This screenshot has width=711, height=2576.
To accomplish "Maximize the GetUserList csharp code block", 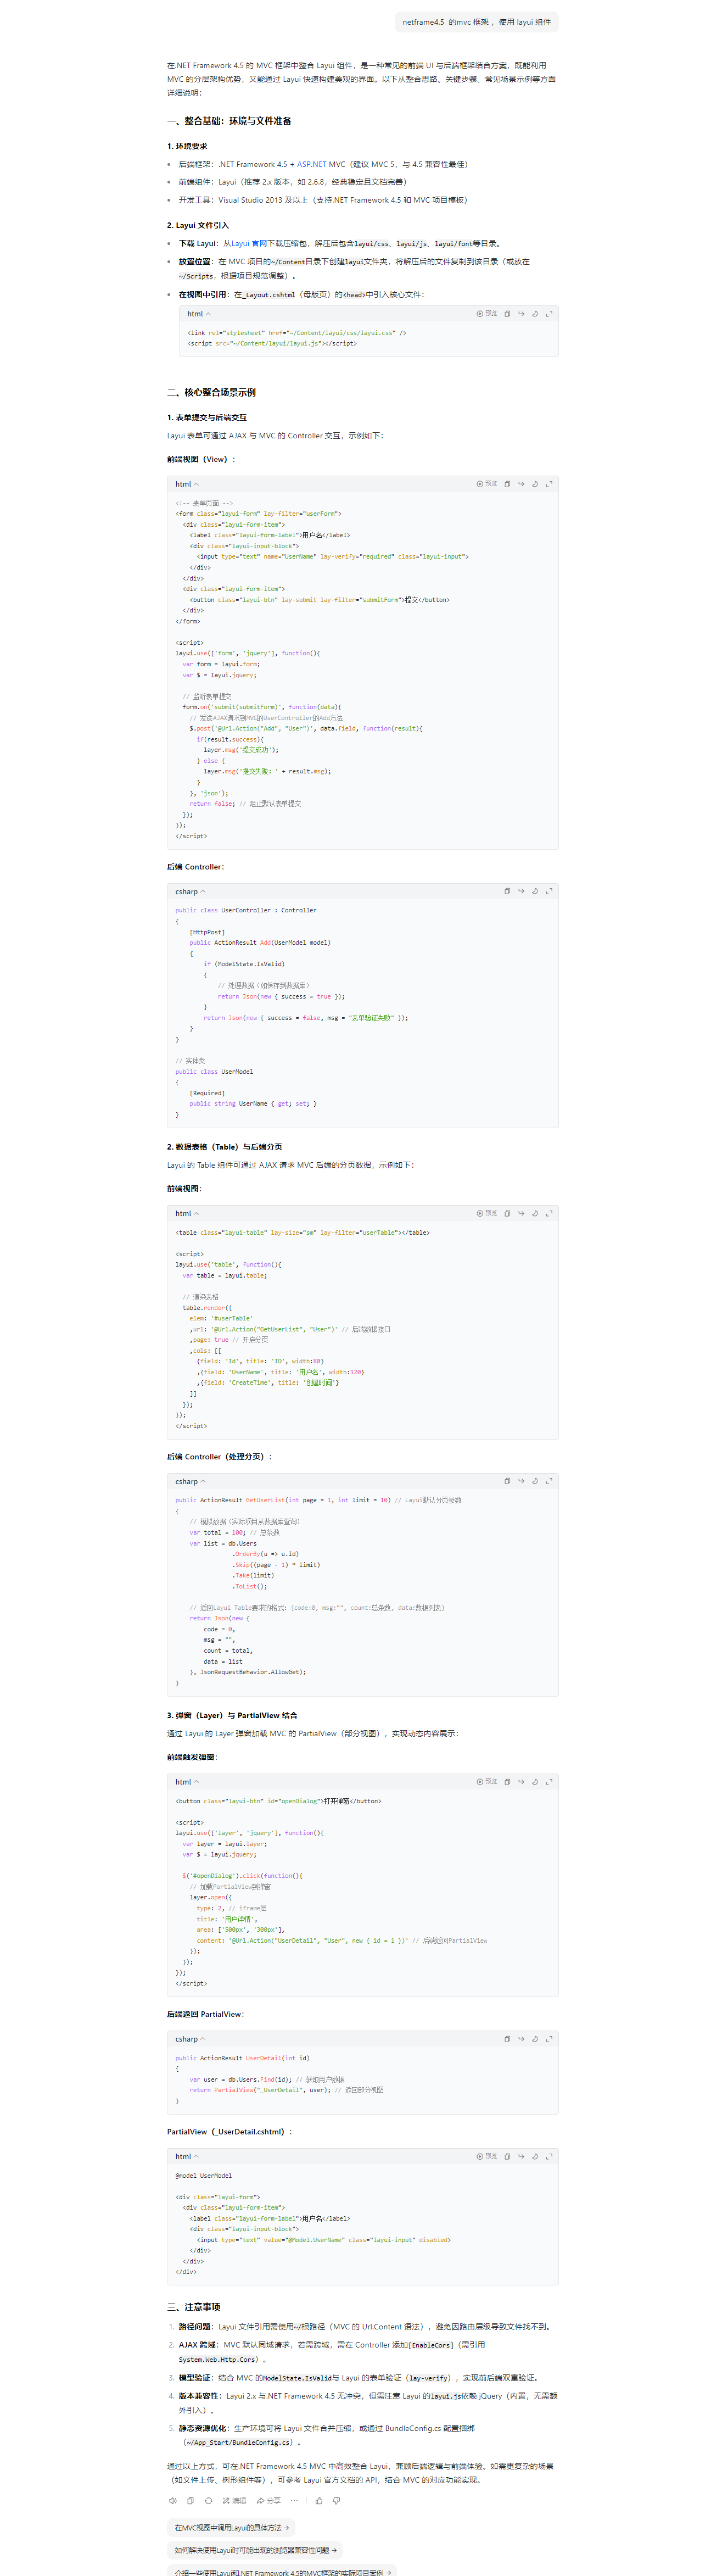I will [x=549, y=1480].
